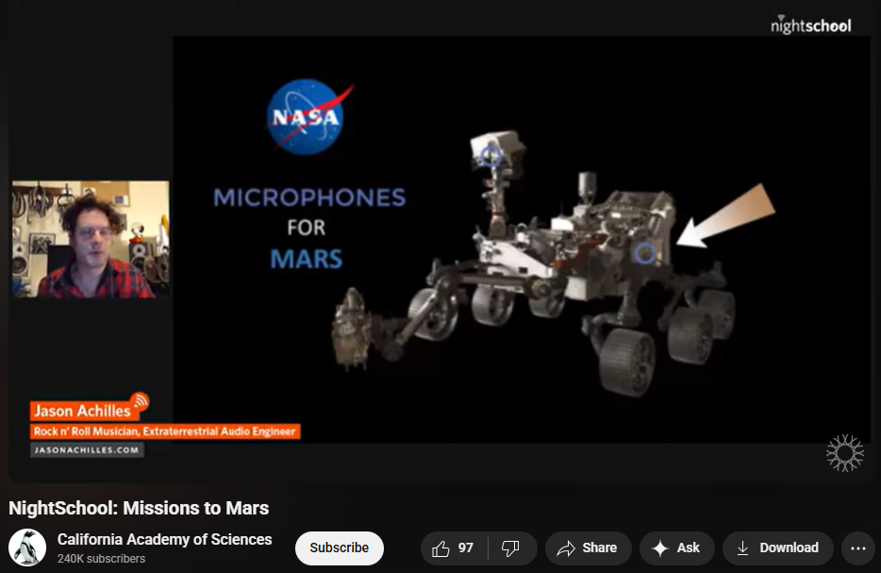Click the large arrow pointing at the rover

(x=726, y=217)
